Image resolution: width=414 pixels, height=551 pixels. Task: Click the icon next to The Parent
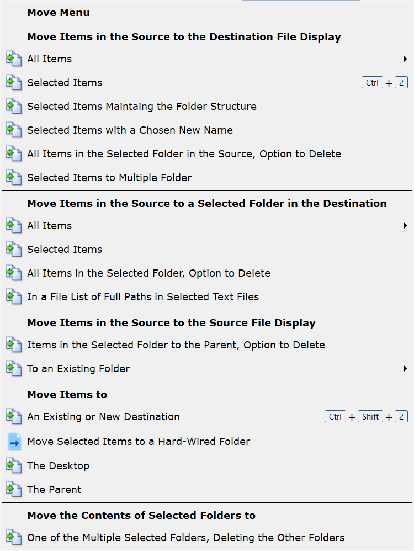(x=14, y=490)
